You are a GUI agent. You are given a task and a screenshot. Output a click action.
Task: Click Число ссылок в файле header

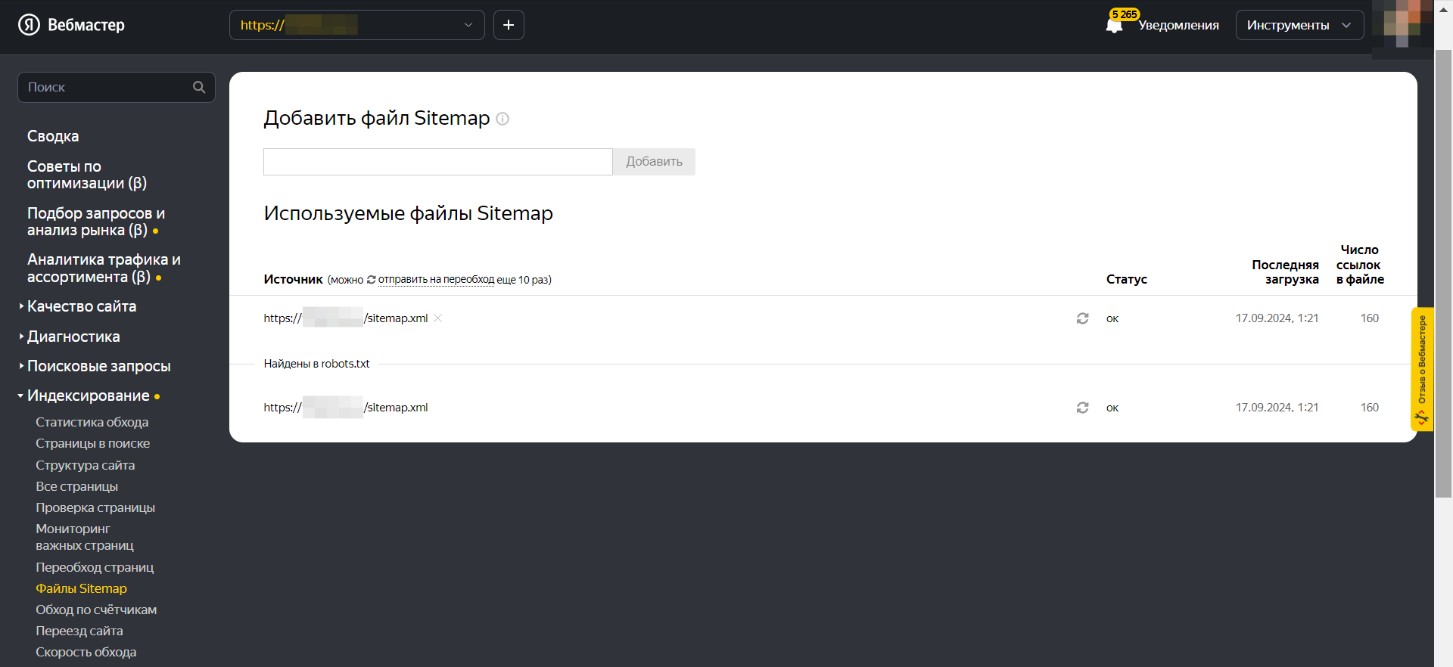(x=1360, y=265)
